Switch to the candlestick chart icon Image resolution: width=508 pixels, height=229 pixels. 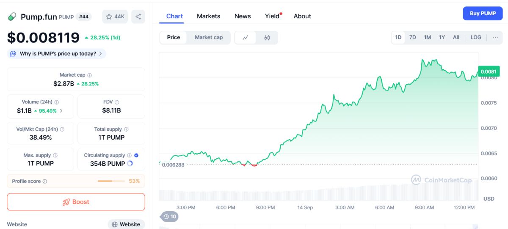[x=267, y=37]
